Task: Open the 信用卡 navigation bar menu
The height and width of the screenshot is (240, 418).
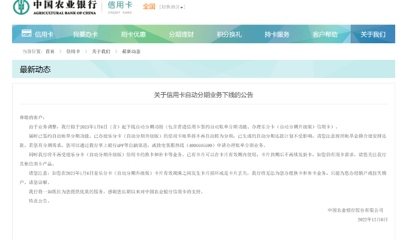Action: click(x=44, y=34)
